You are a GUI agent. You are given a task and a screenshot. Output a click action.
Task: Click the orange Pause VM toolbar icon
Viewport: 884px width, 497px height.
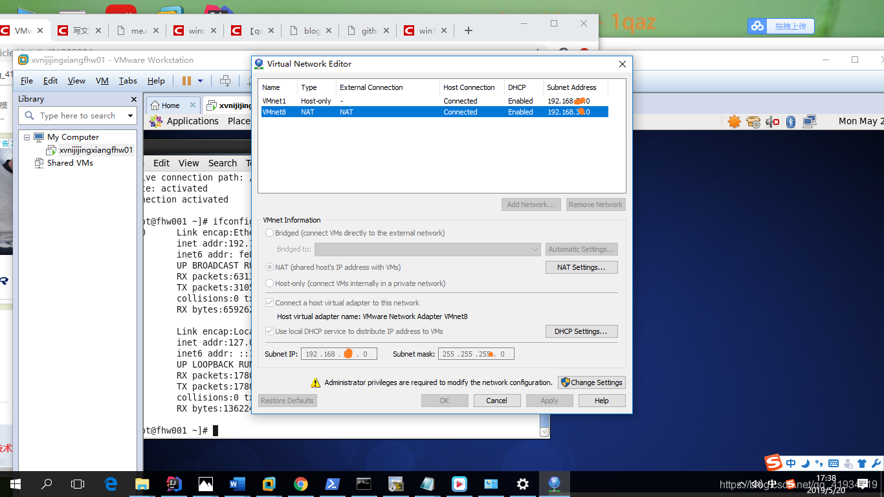(186, 81)
